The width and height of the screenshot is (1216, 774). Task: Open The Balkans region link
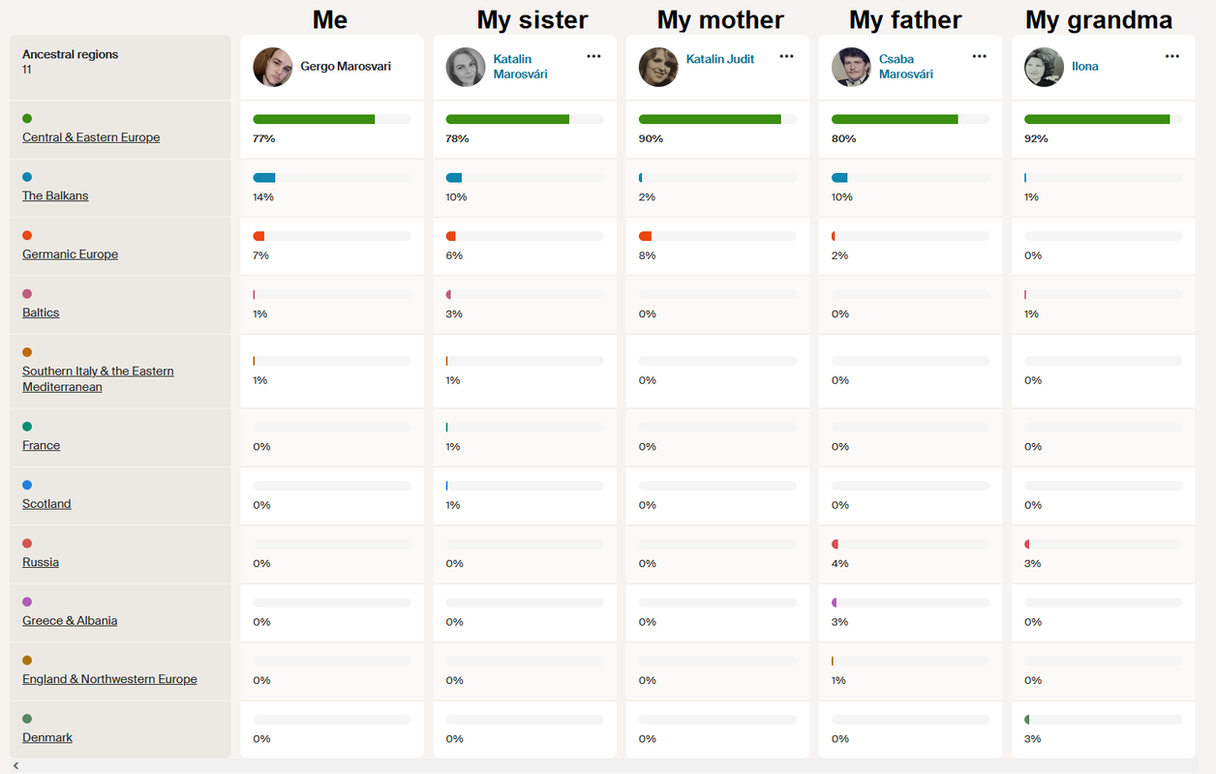click(55, 195)
